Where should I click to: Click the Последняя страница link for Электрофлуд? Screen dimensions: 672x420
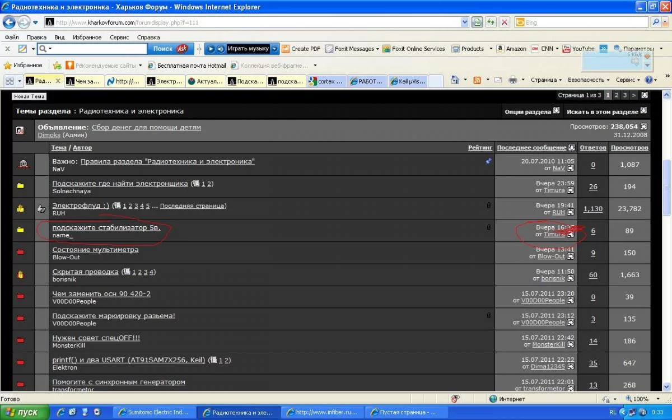(192, 206)
